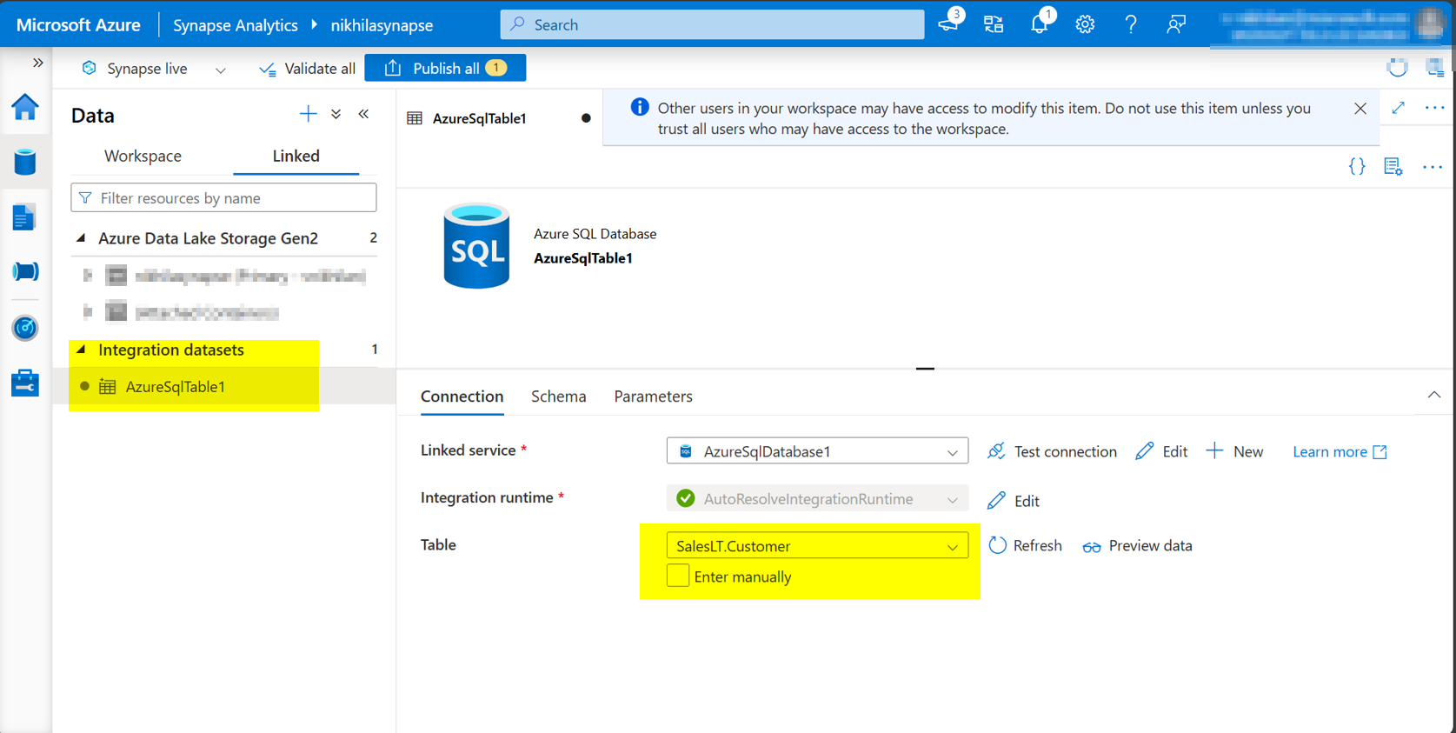Click the Filter resources by name field
This screenshot has width=1456, height=733.
tap(223, 197)
